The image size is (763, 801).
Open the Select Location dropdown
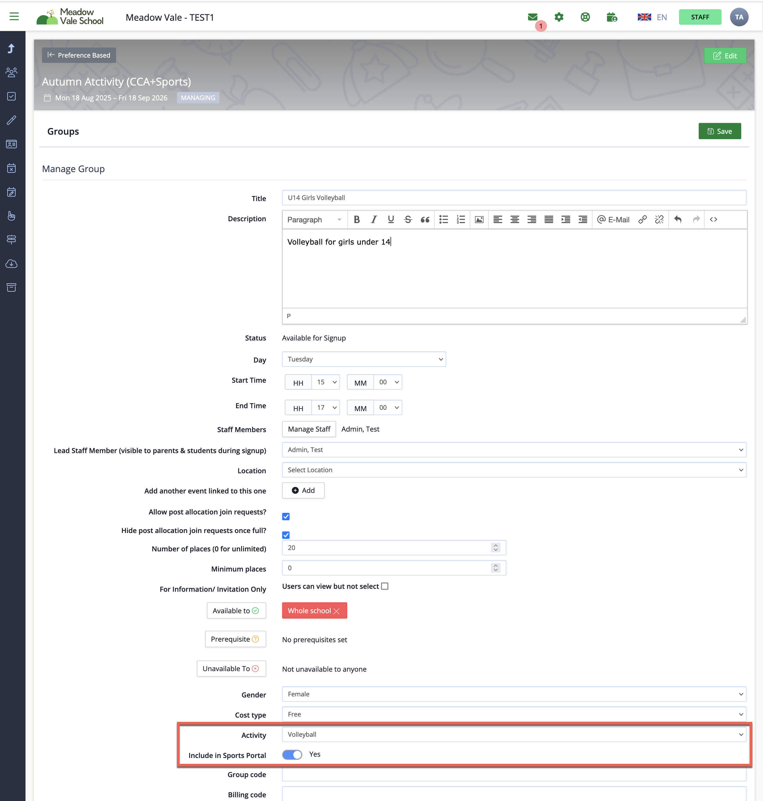pos(514,470)
